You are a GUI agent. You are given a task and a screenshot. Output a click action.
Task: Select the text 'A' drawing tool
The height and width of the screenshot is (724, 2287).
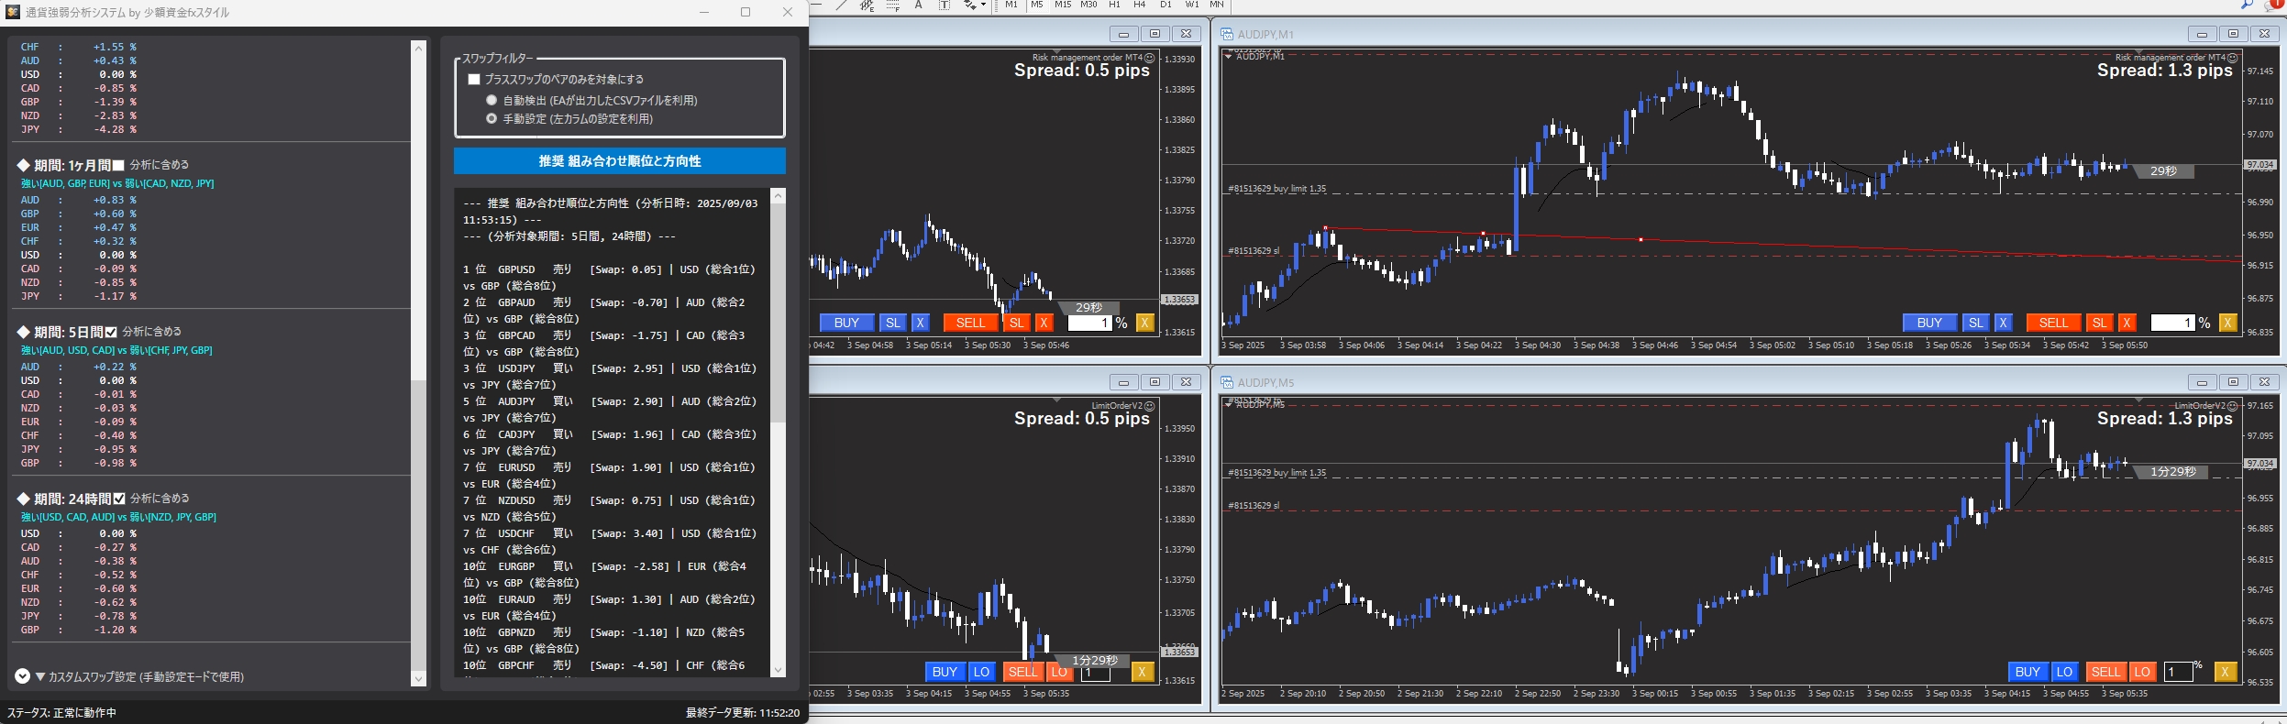[x=918, y=5]
